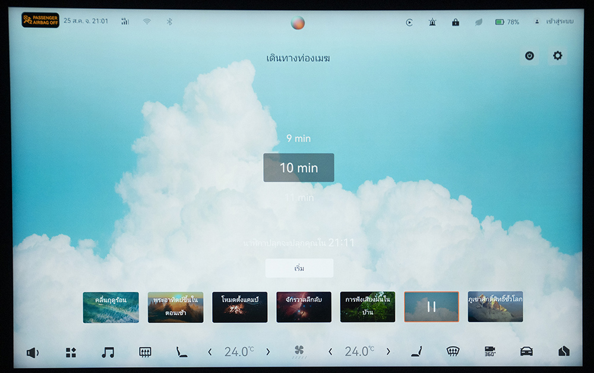Raise the left temperature with the right arrow
594x373 pixels.
click(268, 352)
